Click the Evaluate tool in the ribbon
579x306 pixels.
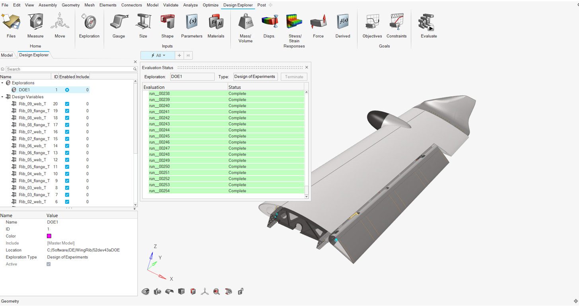click(428, 25)
